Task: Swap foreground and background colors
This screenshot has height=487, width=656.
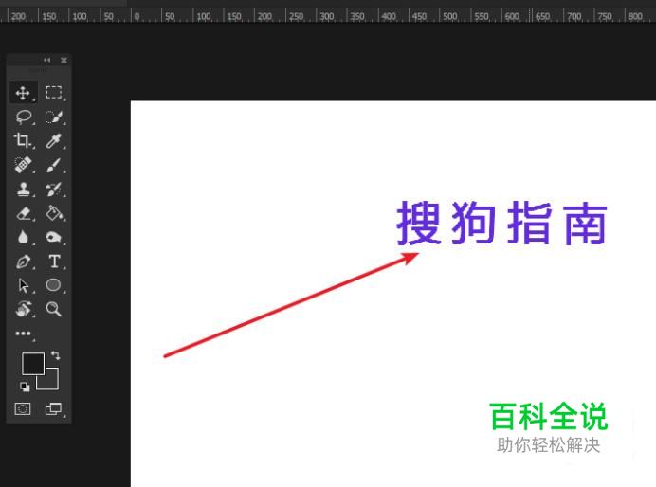Action: [56, 355]
